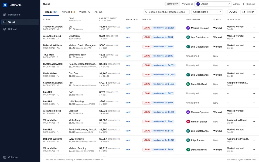Open row menu for Luis Hall CAP1 debt
259x162 pixels.
pyautogui.click(x=254, y=93)
